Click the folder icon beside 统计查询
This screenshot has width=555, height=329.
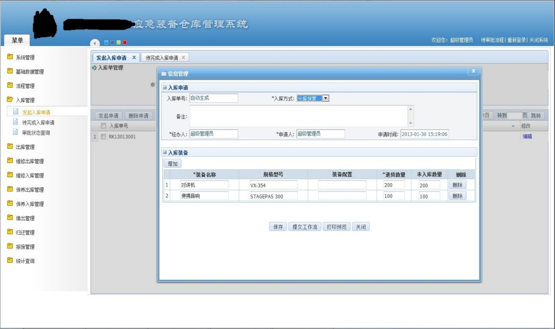(x=10, y=261)
